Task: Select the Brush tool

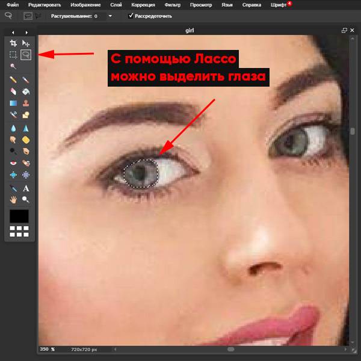Action: [26, 80]
